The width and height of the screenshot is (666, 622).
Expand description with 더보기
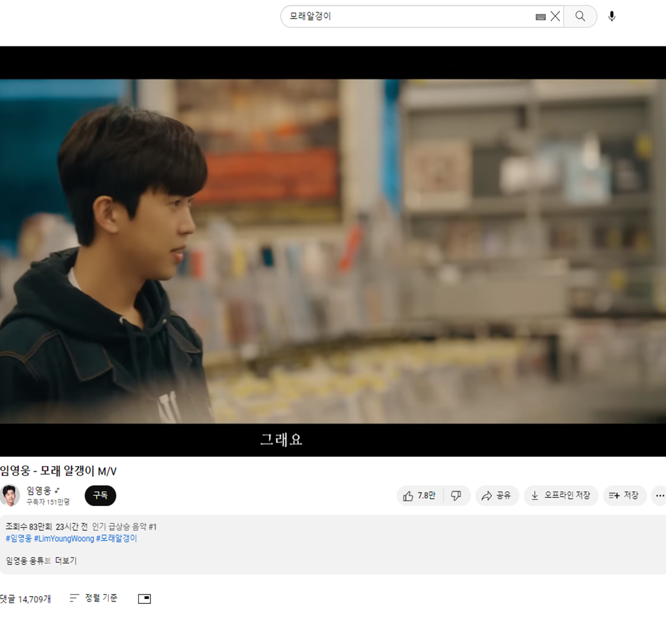66,560
